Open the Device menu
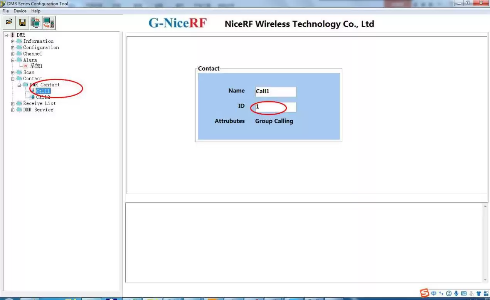This screenshot has height=300, width=490. (x=20, y=11)
